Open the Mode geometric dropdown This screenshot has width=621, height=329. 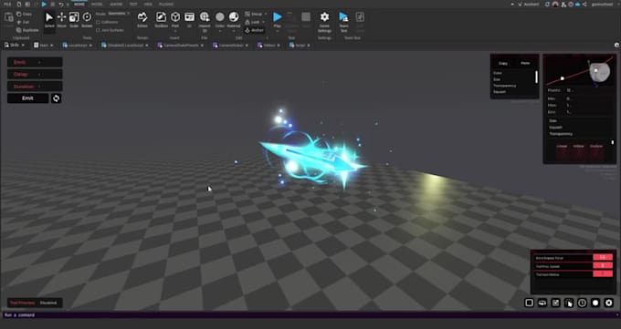[x=119, y=14]
